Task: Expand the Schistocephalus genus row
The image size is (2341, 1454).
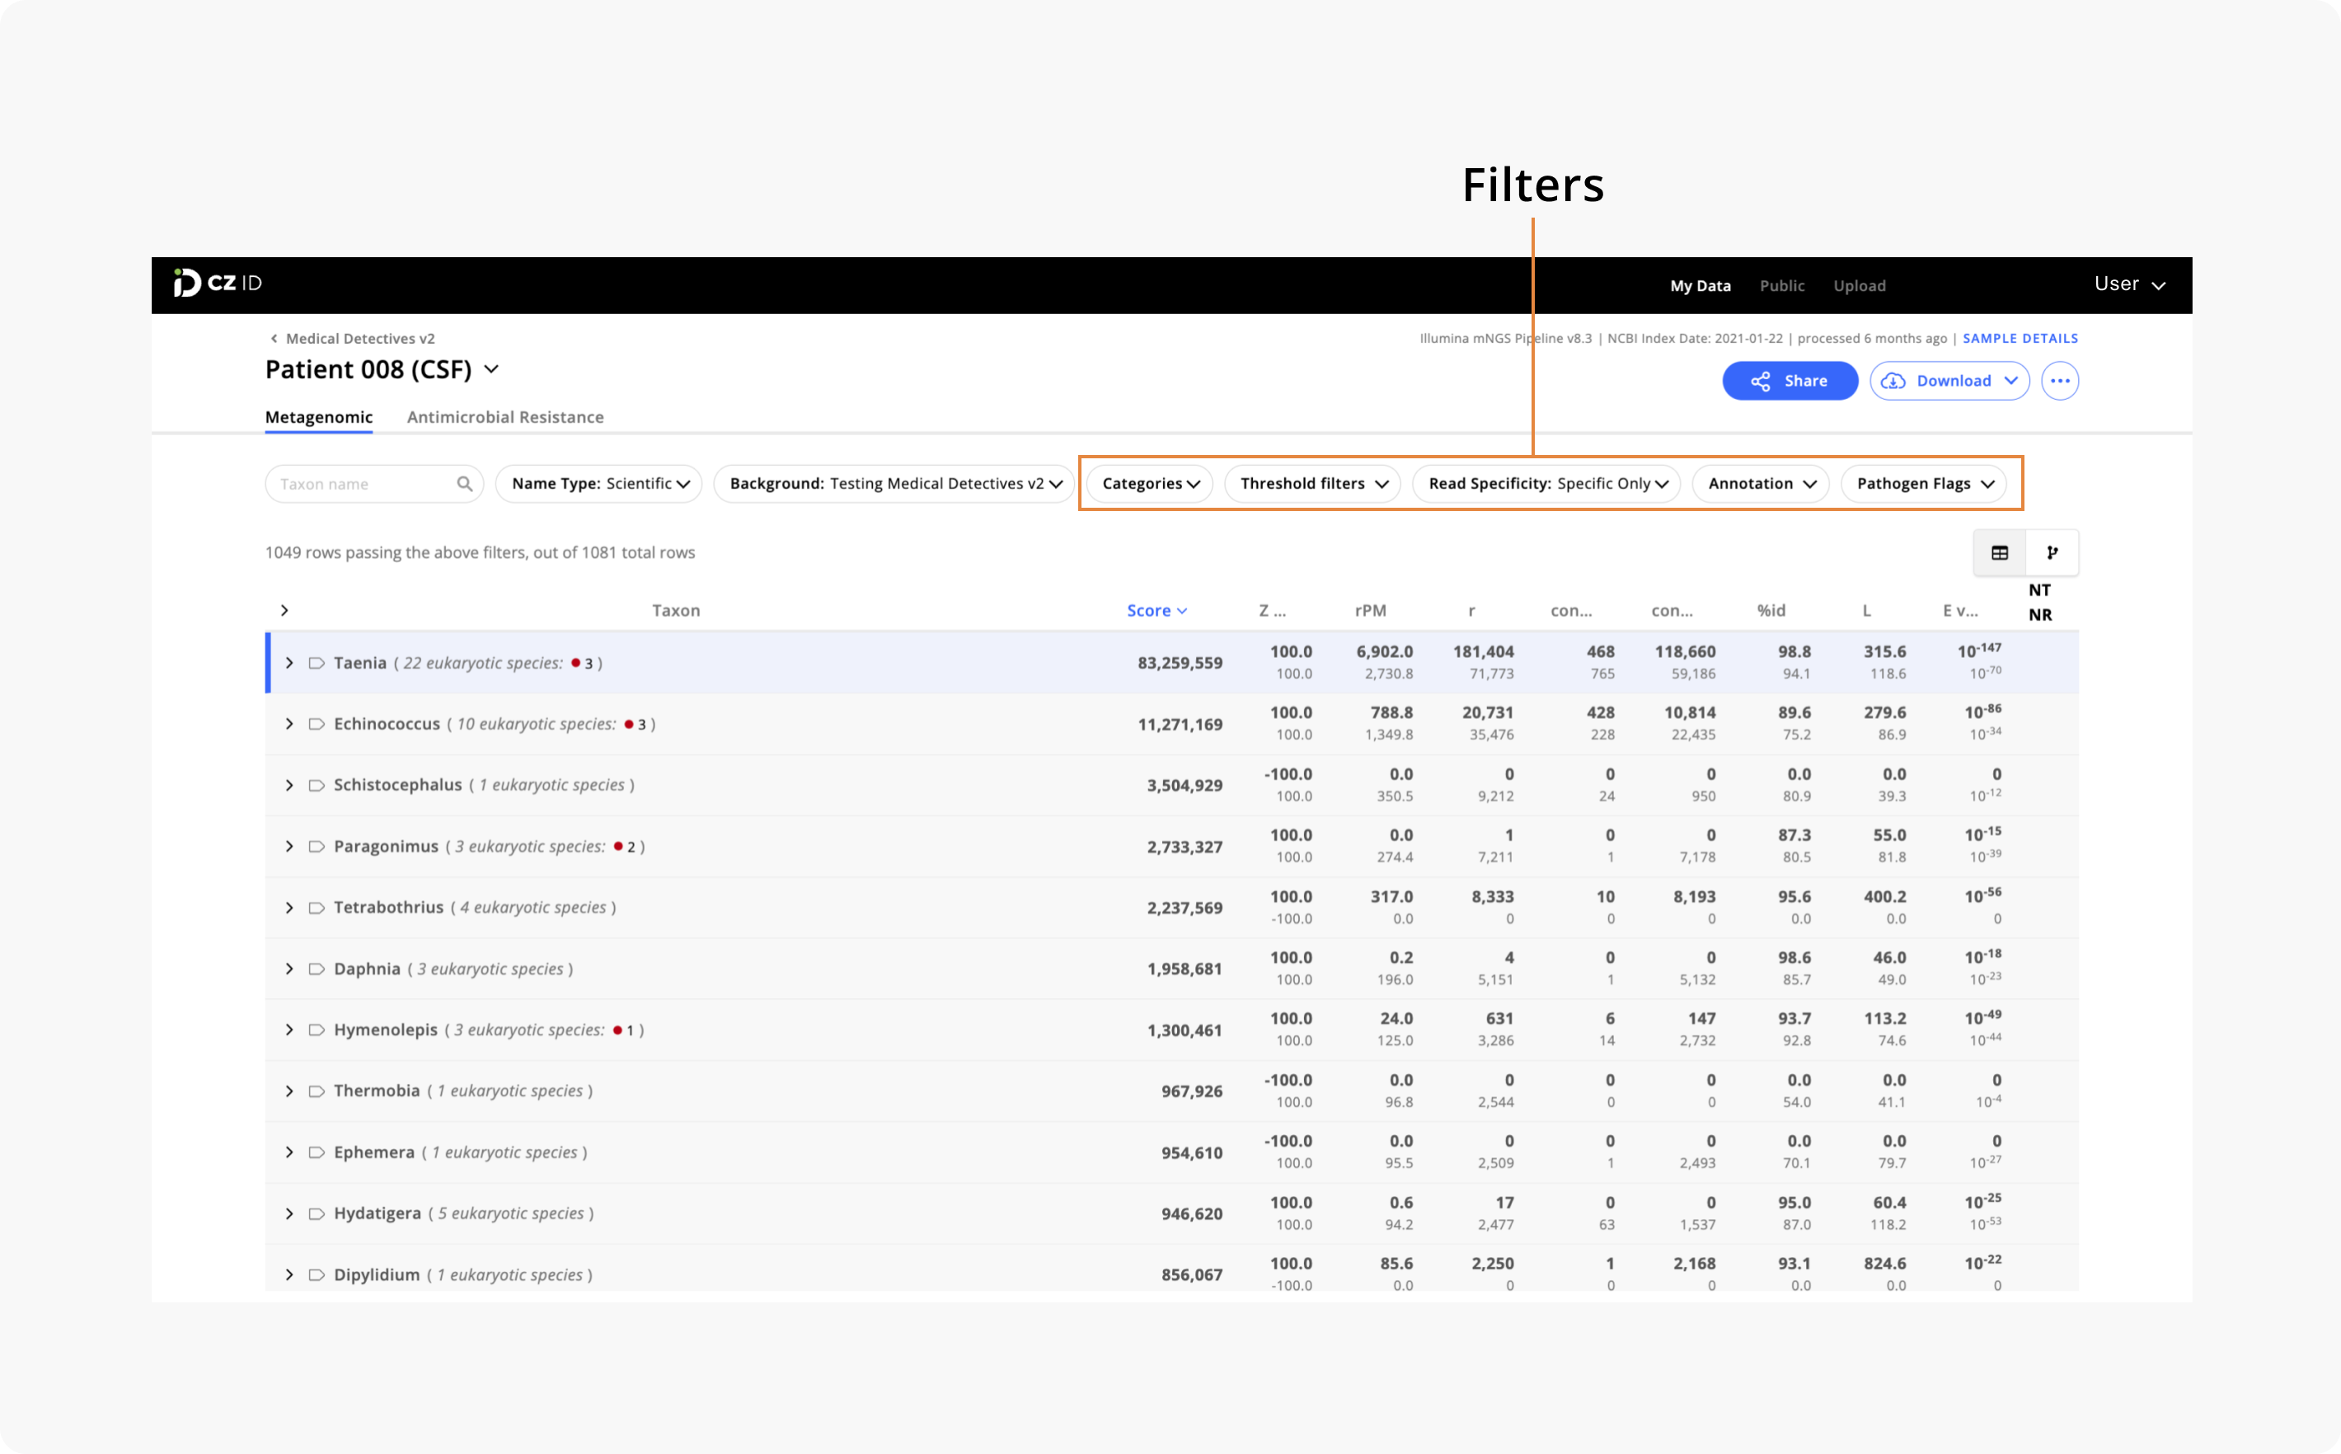Action: point(289,786)
